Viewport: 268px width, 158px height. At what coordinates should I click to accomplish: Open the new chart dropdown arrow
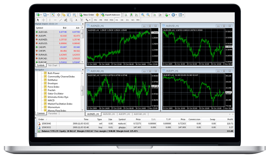41,15
